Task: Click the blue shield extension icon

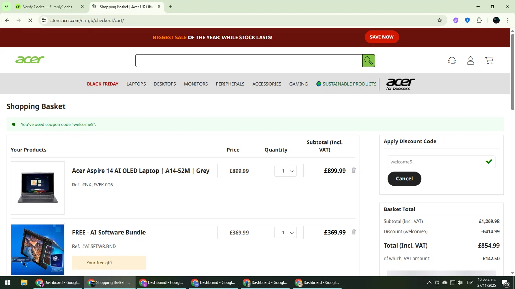Action: pos(467,20)
